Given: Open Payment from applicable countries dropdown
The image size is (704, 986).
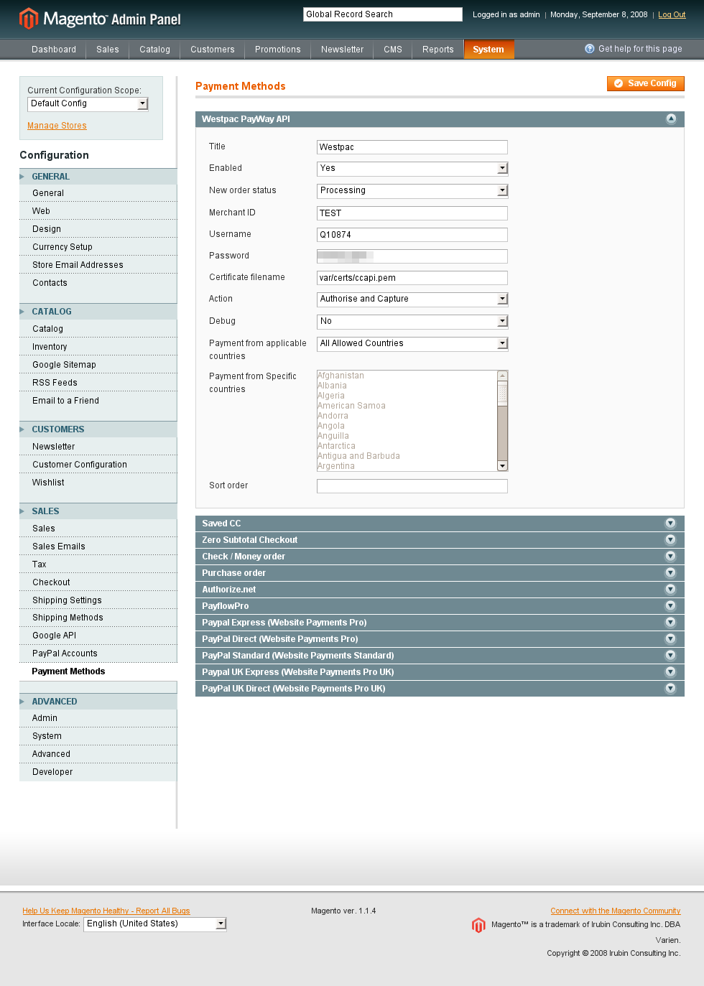Looking at the screenshot, I should [x=412, y=343].
